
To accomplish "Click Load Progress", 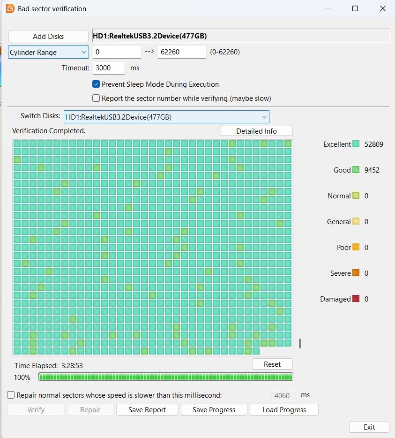I will pyautogui.click(x=284, y=410).
